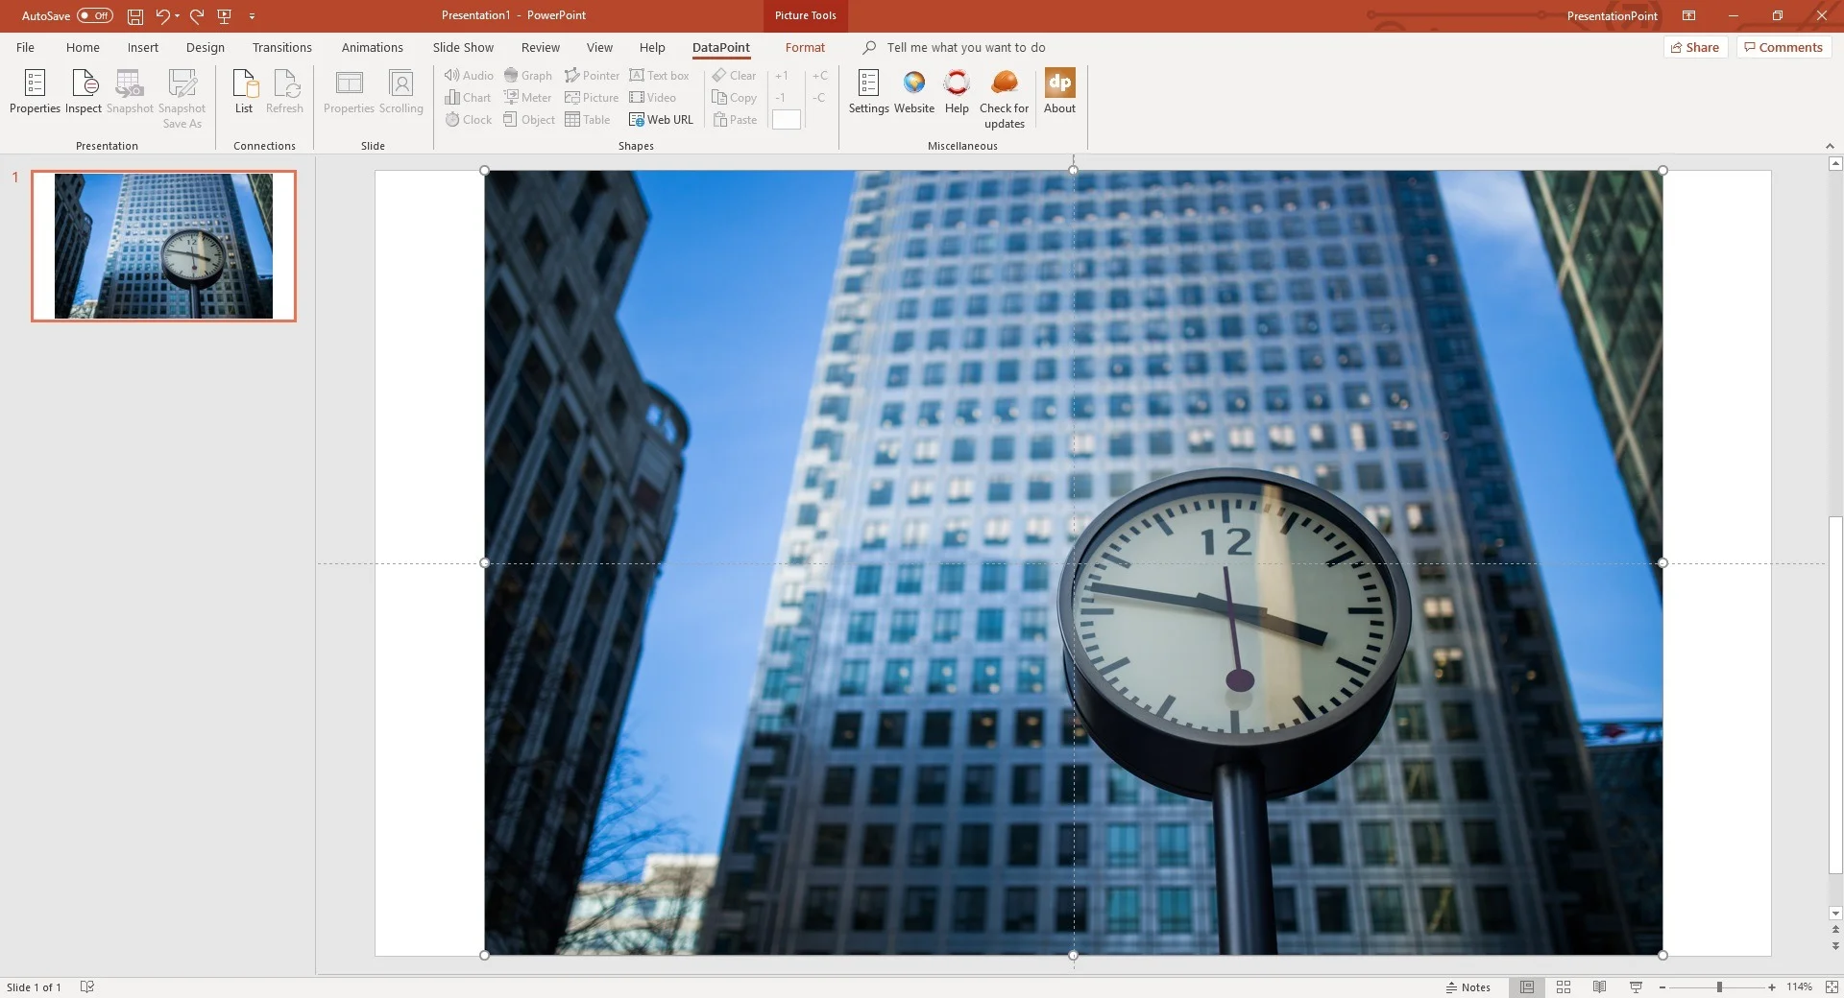Insert a Web URL shape
Viewport: 1844px width, 998px height.
pyautogui.click(x=661, y=120)
